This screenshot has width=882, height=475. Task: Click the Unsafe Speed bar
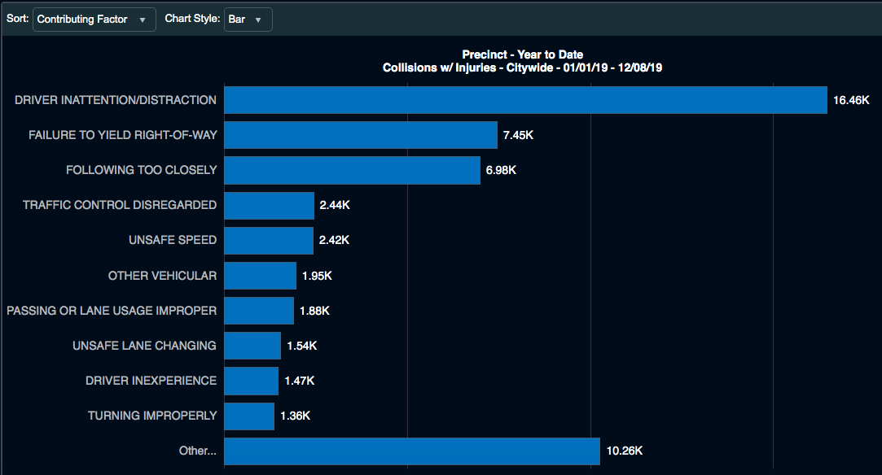click(269, 240)
